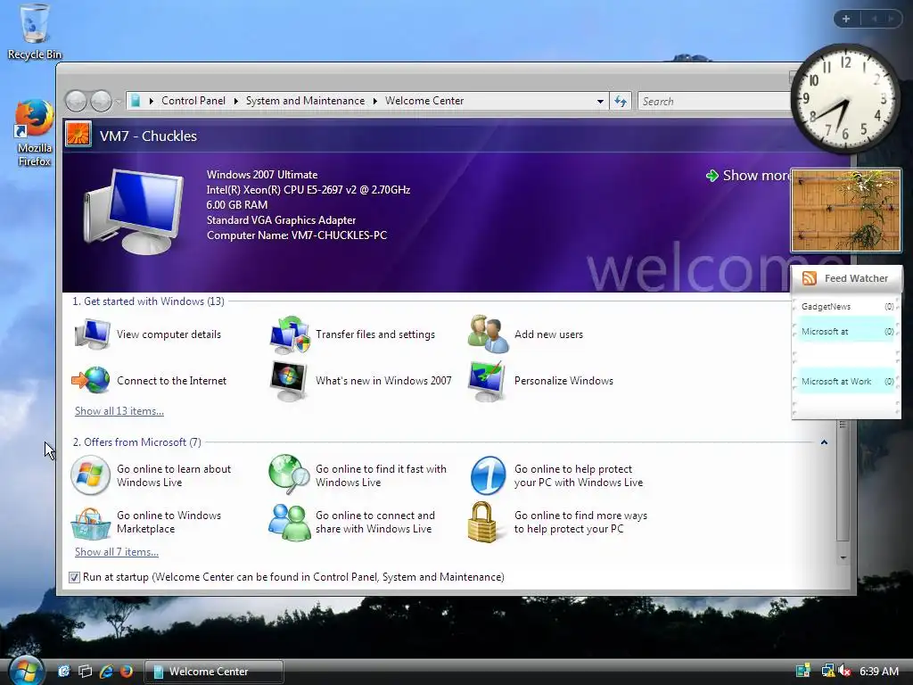Expand the System and Maintenance breadcrumb arrow

pyautogui.click(x=375, y=101)
